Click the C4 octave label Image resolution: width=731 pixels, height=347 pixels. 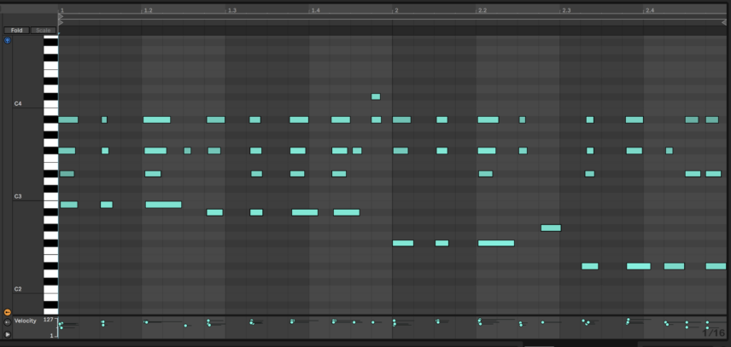(18, 104)
